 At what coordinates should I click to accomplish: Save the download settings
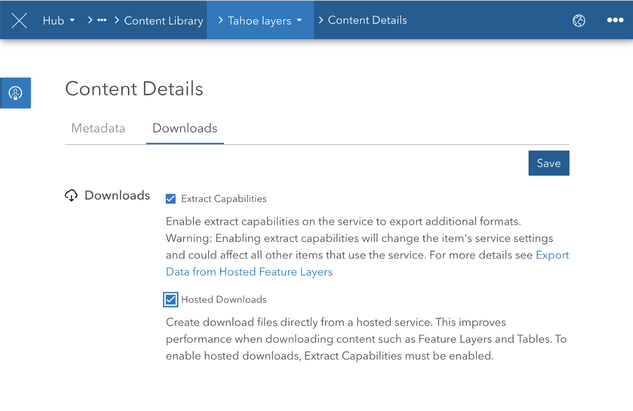click(x=549, y=163)
